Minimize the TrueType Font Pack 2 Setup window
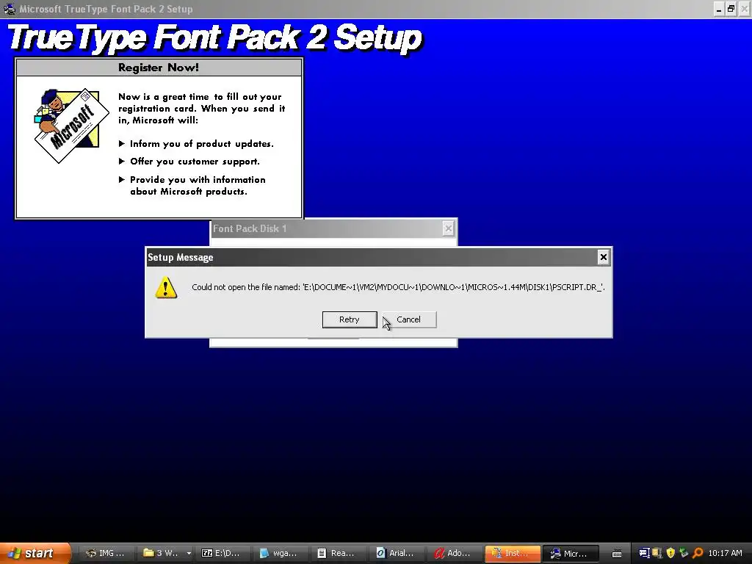 click(718, 9)
